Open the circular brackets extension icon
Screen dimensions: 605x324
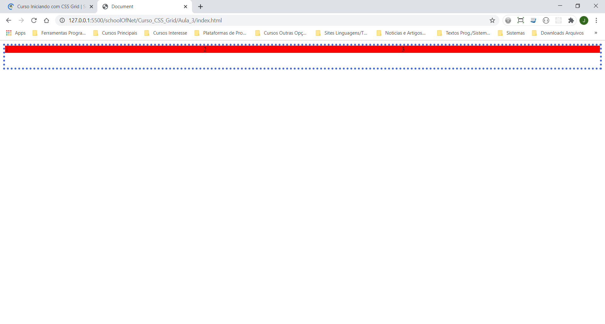[x=546, y=20]
